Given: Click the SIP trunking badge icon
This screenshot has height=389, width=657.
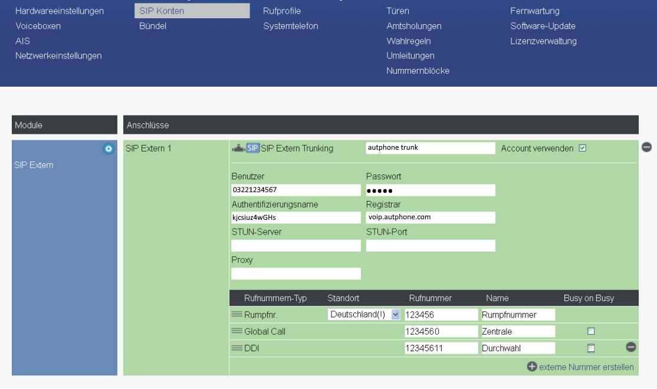Looking at the screenshot, I should pos(252,149).
